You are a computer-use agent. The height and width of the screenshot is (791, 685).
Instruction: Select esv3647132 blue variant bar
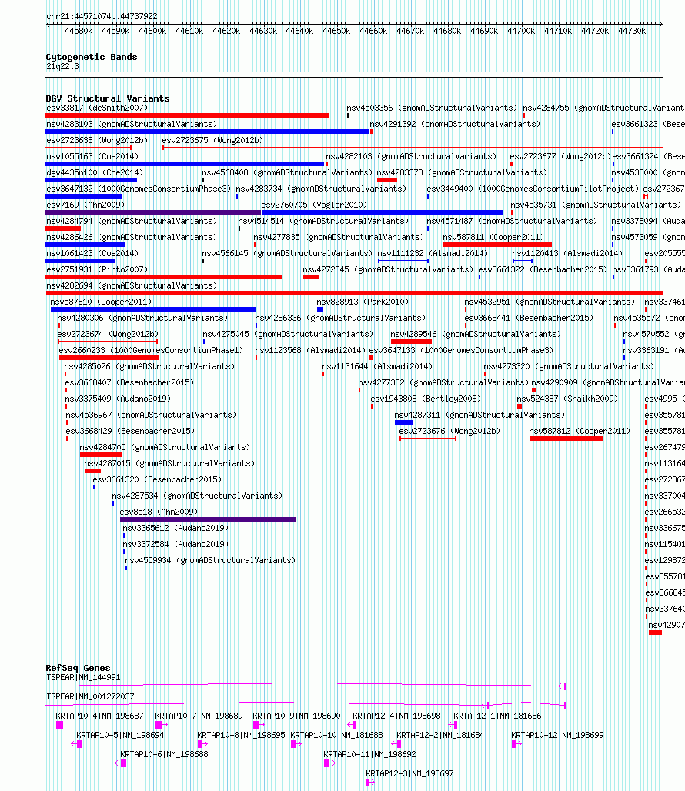click(x=83, y=196)
